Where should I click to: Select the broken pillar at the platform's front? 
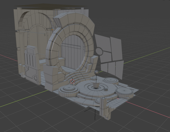pos(105,108)
